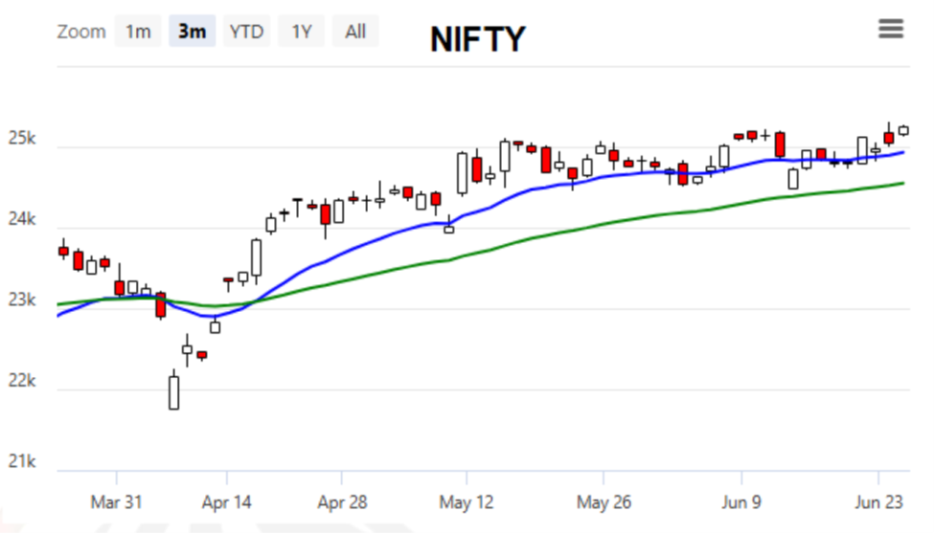Click the May 12 date label

click(x=467, y=502)
